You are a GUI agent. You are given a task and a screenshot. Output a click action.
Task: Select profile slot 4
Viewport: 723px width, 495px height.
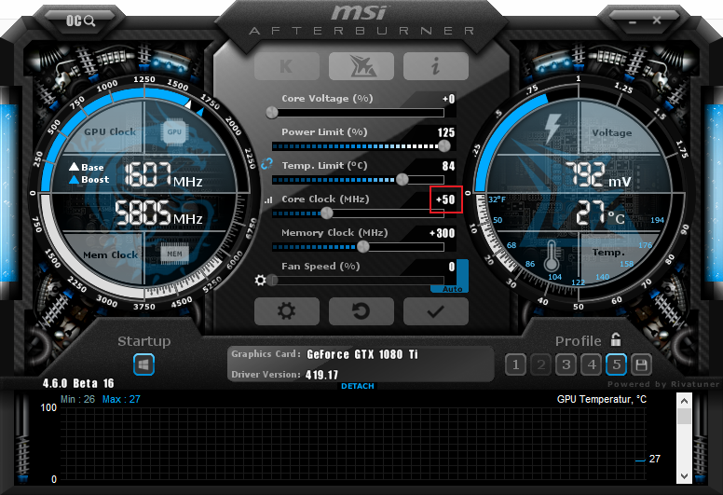591,364
